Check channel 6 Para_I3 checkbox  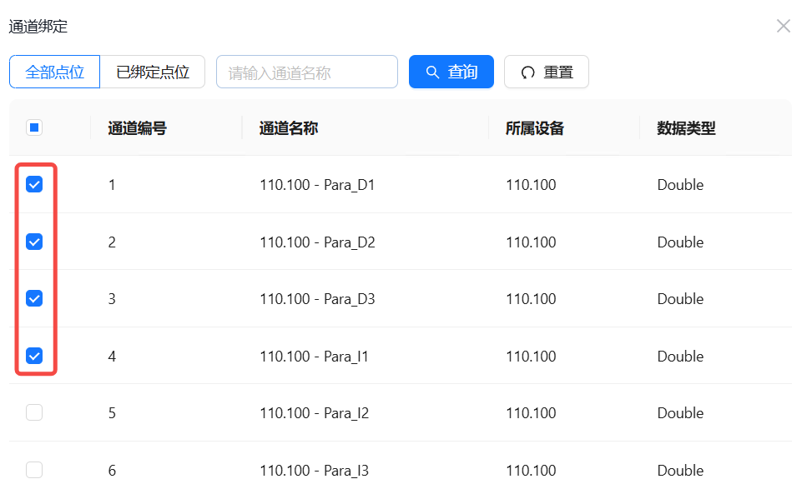pyautogui.click(x=34, y=470)
